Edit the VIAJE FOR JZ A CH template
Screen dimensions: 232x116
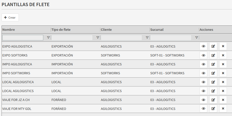[213, 100]
